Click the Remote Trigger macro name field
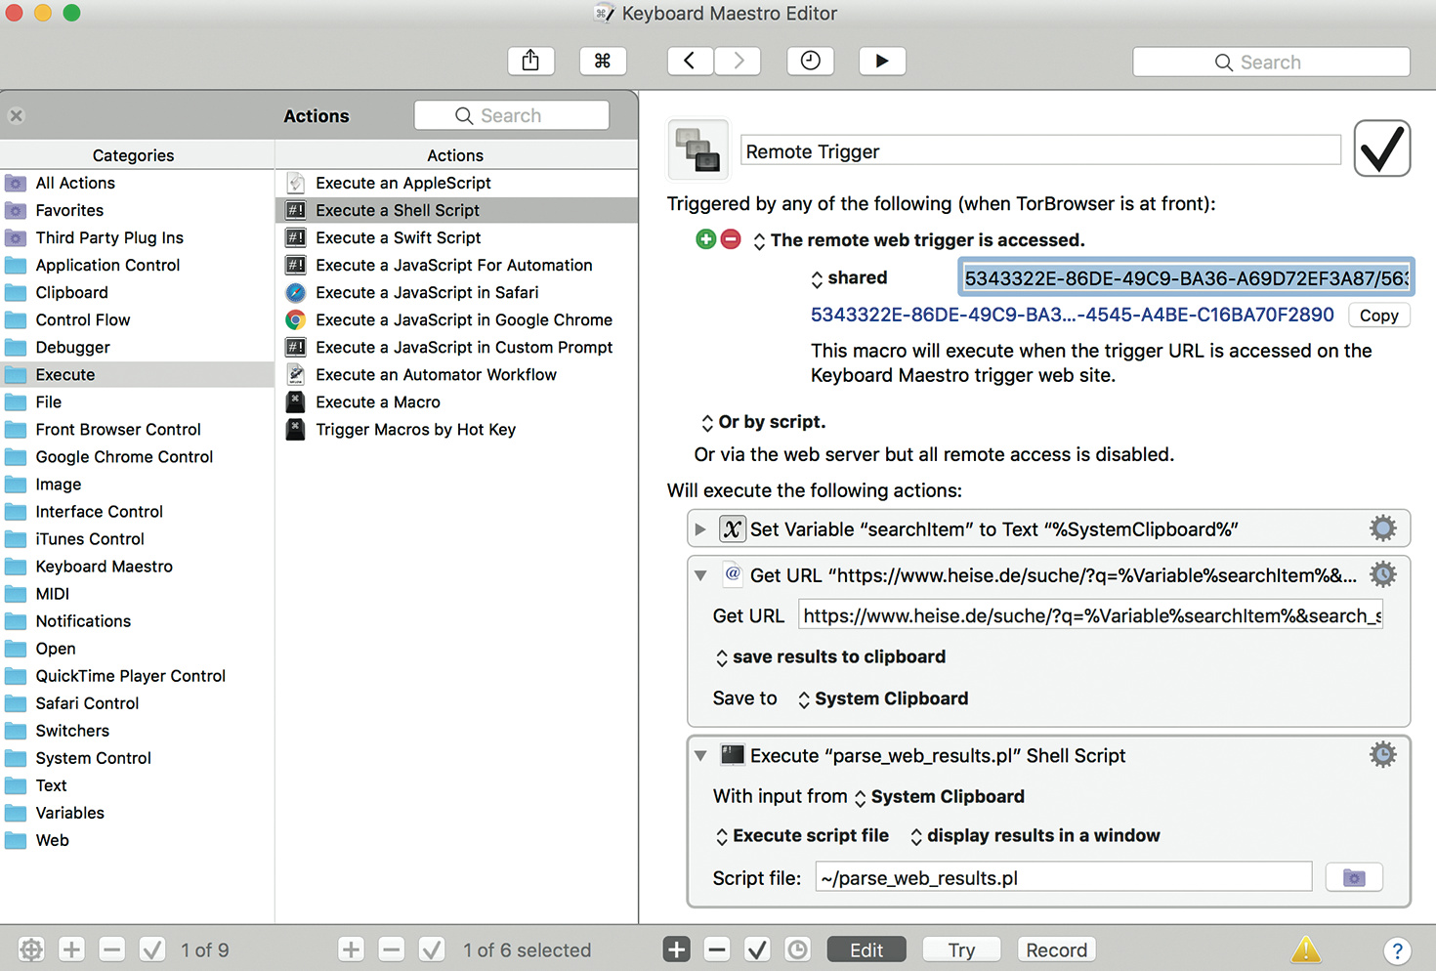The image size is (1436, 971). [1039, 151]
